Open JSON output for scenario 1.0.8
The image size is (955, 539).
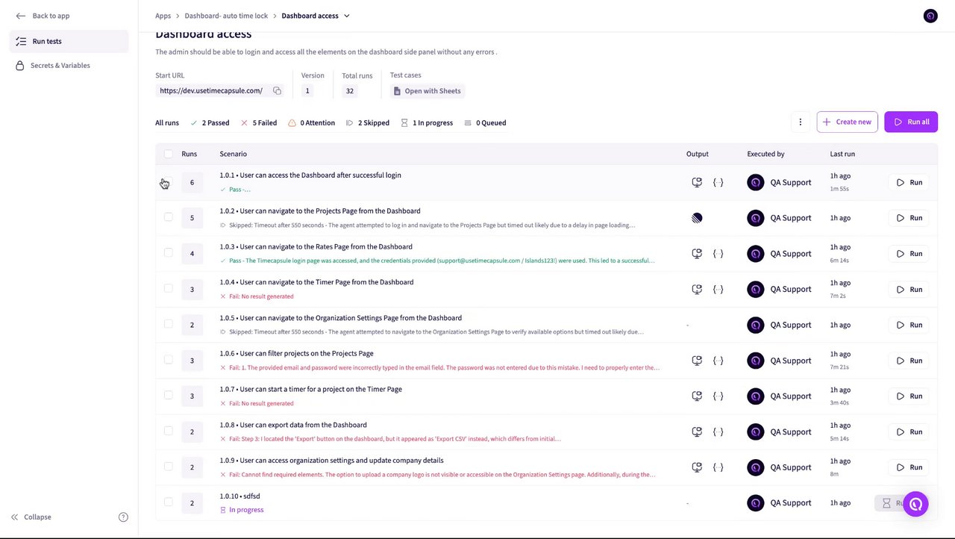pos(718,431)
